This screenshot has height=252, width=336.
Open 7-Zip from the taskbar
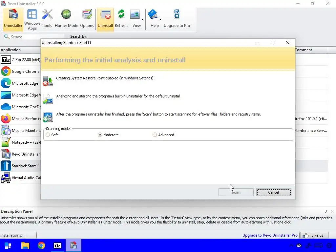pos(57,245)
